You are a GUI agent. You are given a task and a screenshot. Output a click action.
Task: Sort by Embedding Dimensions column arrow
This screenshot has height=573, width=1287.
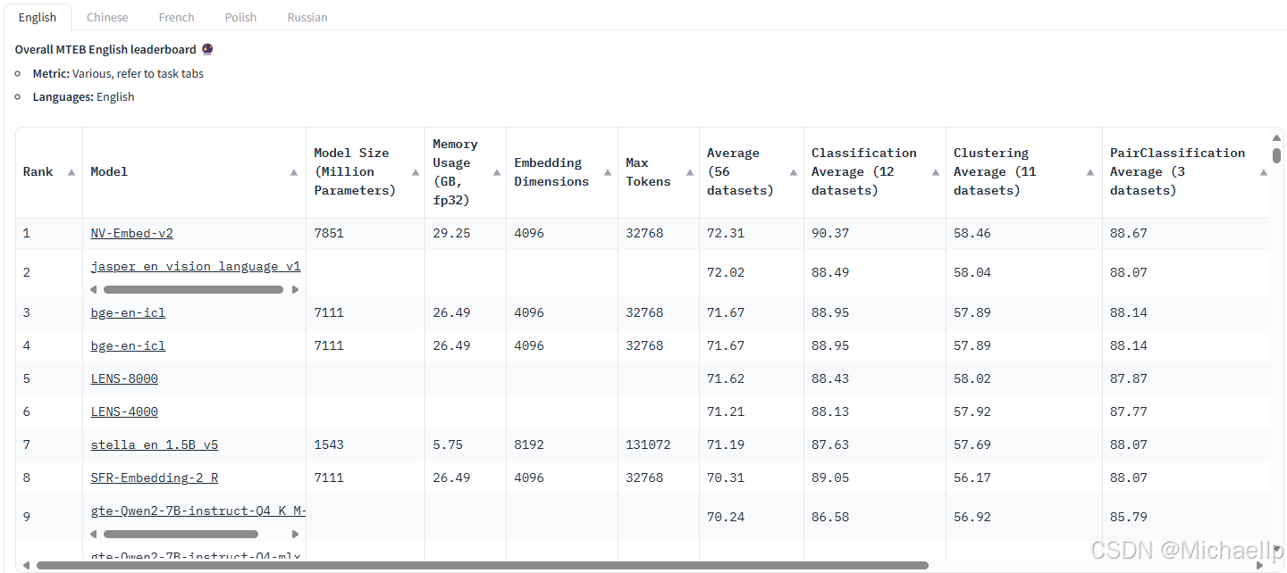coord(608,172)
